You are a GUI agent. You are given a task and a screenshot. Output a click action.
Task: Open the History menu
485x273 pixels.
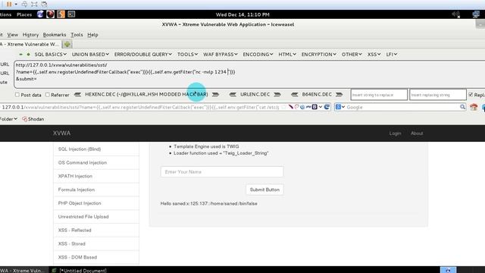30,35
